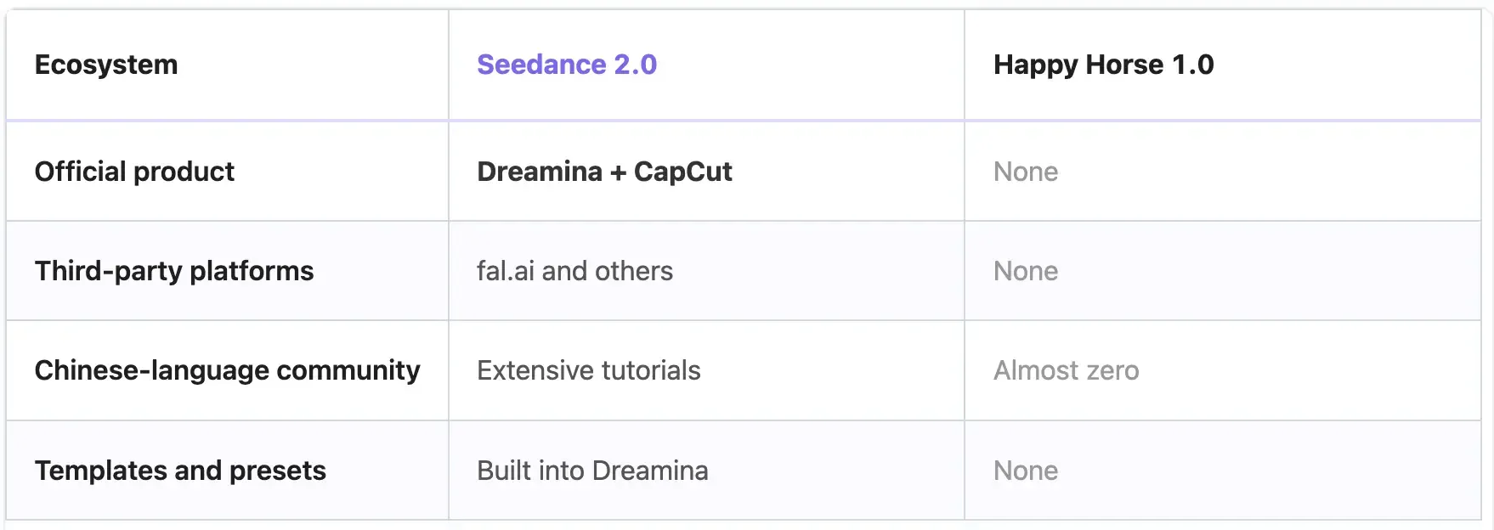Viewport: 1494px width, 530px height.
Task: Select the Third-party platforms row label
Action: 174,271
